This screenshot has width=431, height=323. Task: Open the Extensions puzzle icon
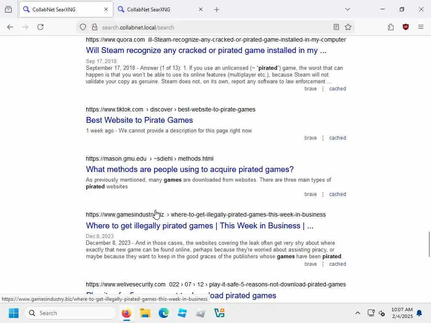(x=391, y=27)
